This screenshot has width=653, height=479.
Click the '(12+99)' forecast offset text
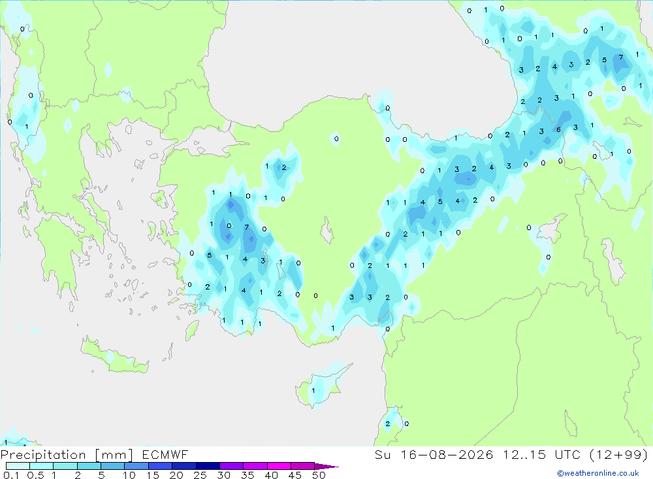619,454
